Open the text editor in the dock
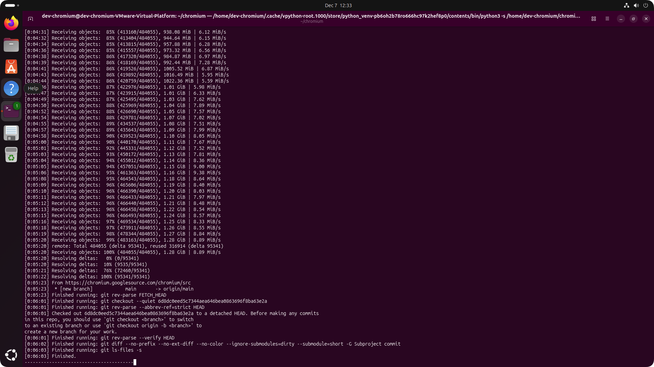 [x=11, y=133]
